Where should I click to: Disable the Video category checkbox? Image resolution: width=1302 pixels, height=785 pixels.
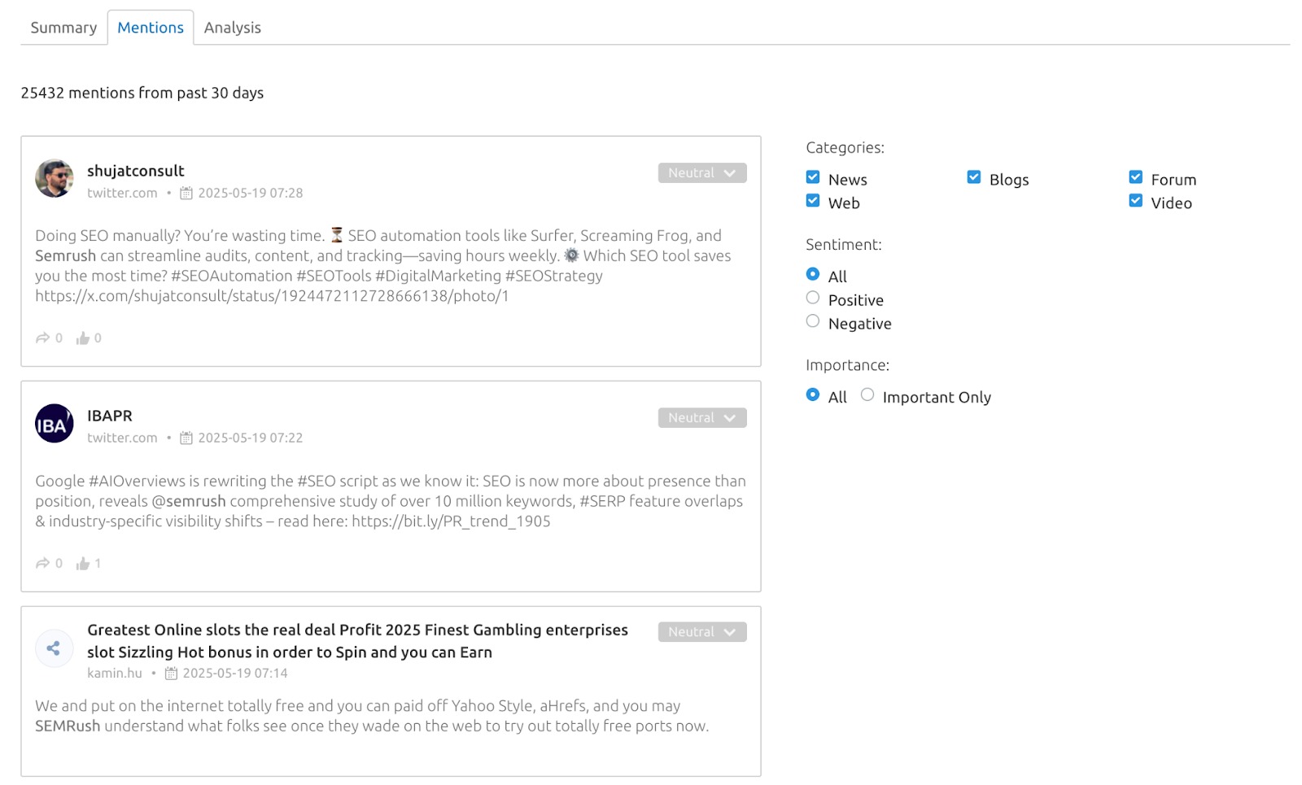coord(1136,201)
